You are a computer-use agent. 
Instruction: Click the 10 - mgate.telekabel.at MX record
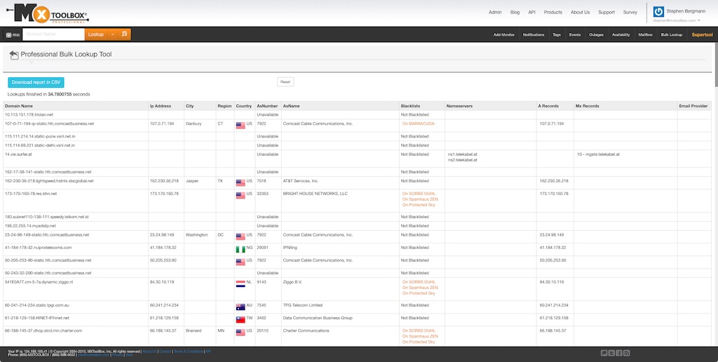[x=599, y=154]
